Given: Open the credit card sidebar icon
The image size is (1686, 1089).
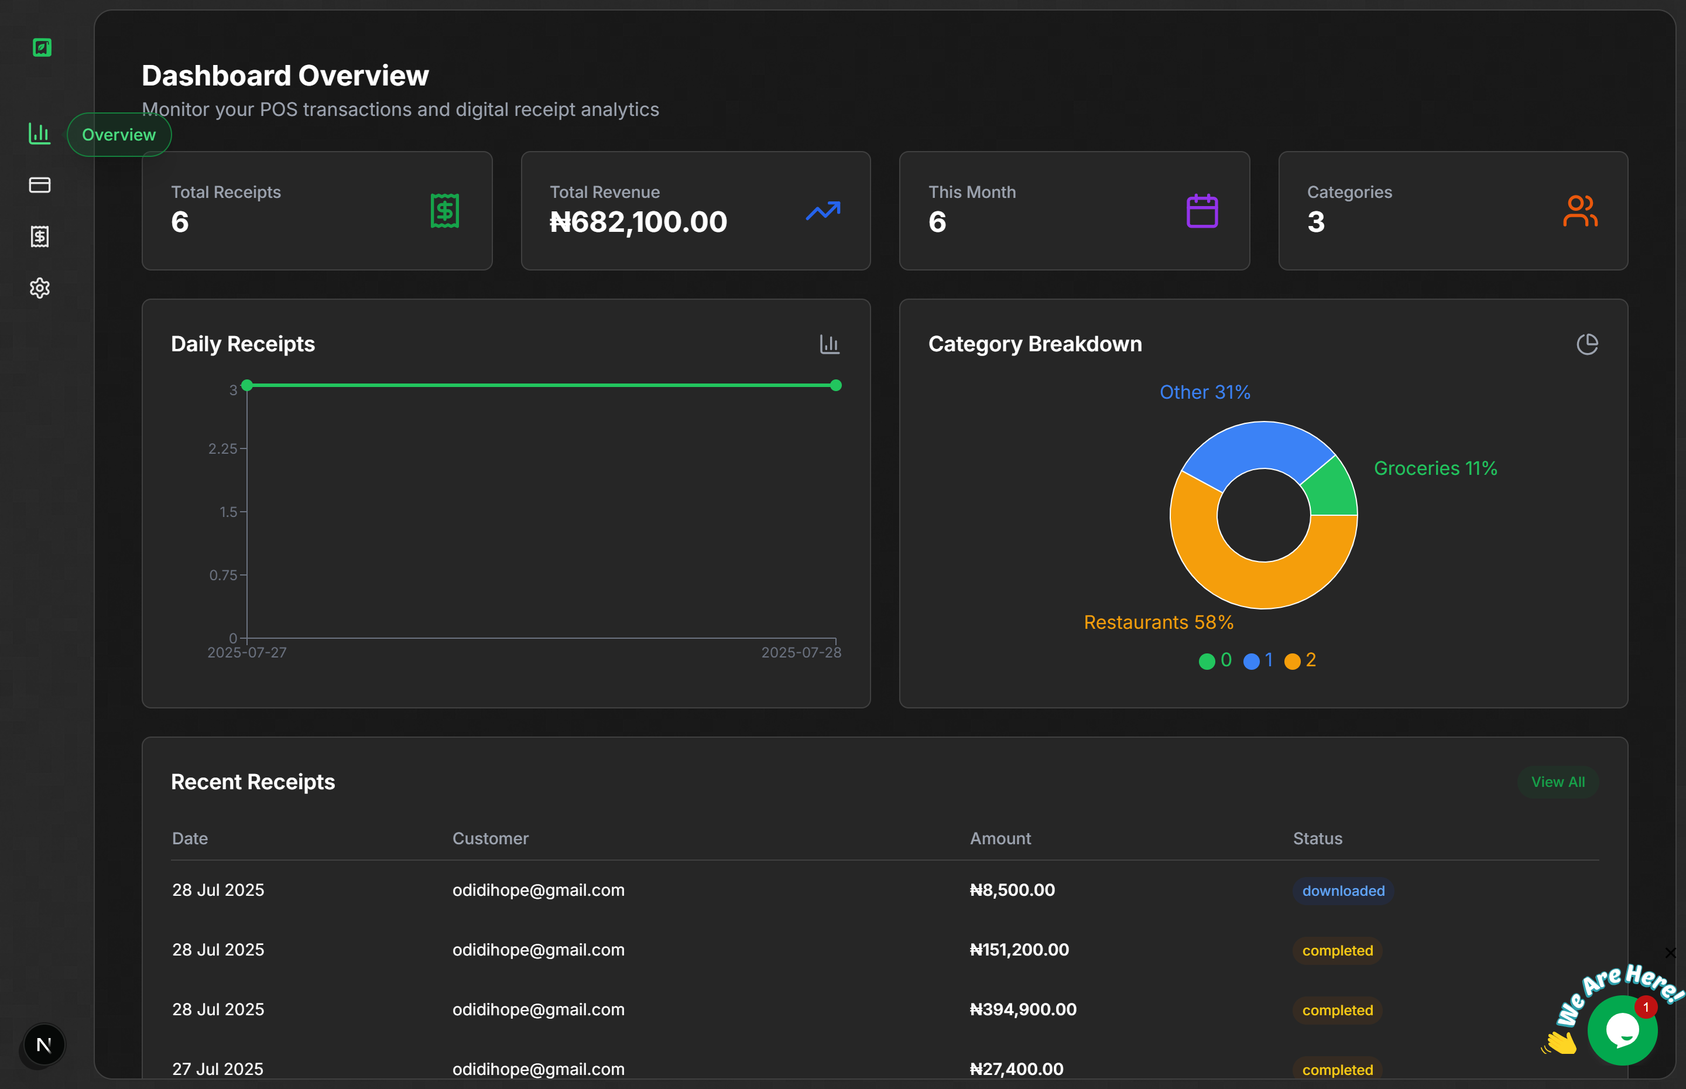Looking at the screenshot, I should 40,184.
